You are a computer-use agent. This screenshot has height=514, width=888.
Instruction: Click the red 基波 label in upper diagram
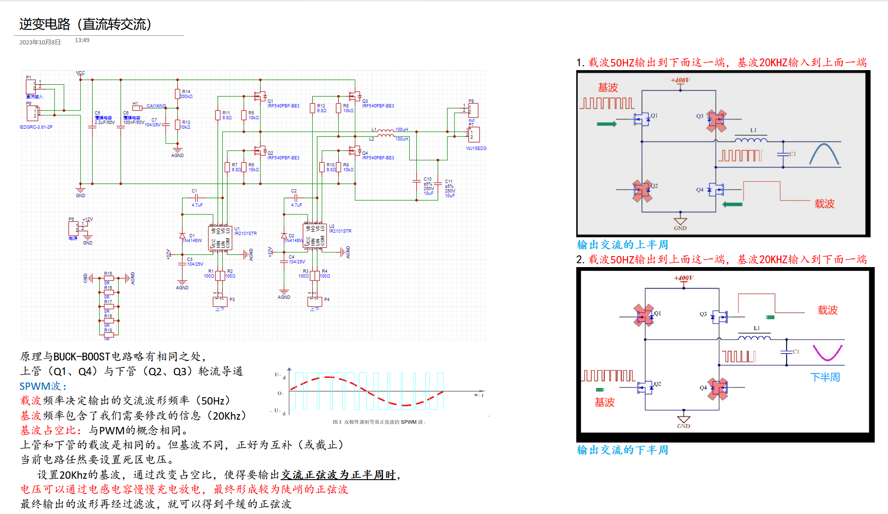pos(608,87)
